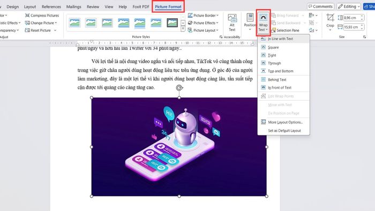The width and height of the screenshot is (375, 211).
Task: Open the Foxit PDF tab
Action: [x=141, y=6]
